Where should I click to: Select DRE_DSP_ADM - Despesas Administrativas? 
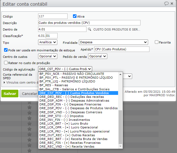(78, 101)
